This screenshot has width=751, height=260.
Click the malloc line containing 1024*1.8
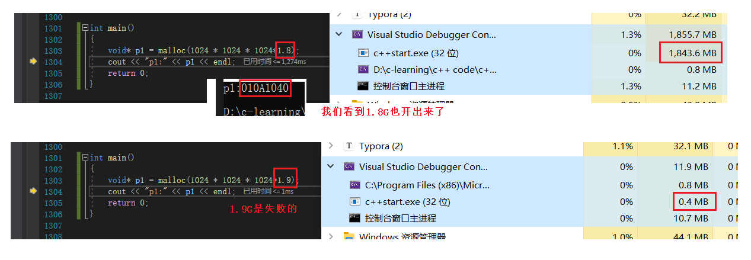pos(204,50)
